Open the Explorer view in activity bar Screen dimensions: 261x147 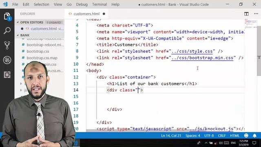point(7,16)
